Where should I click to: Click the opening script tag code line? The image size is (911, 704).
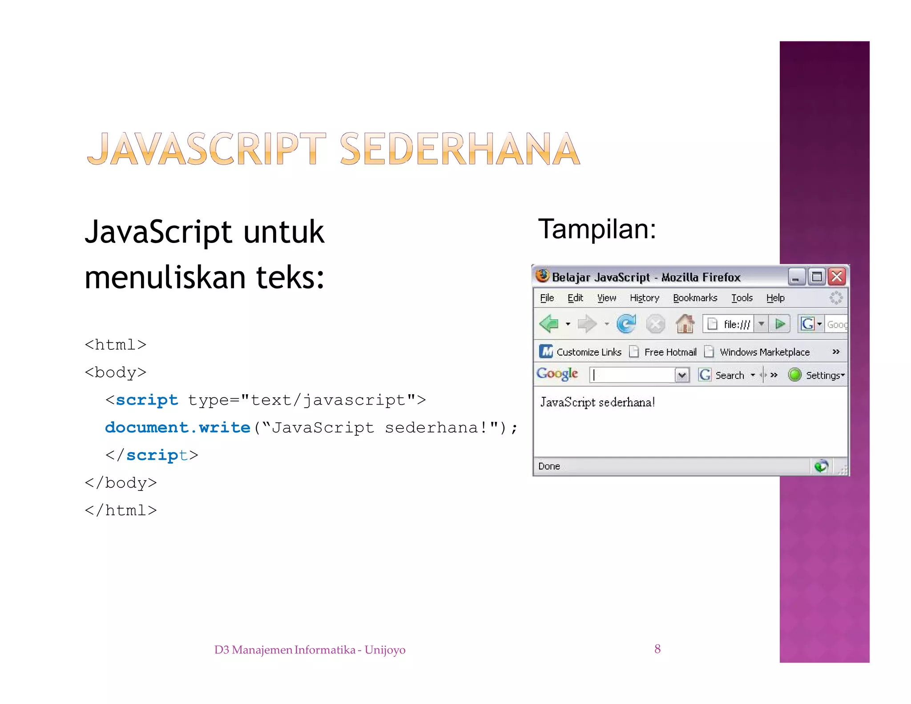pos(266,400)
